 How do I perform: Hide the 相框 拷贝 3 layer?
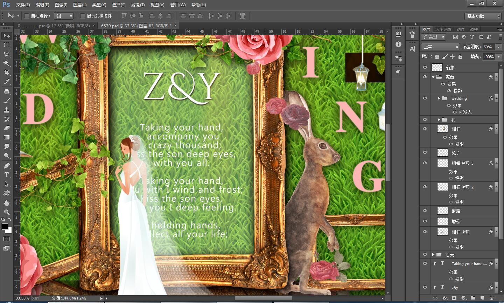point(425,163)
